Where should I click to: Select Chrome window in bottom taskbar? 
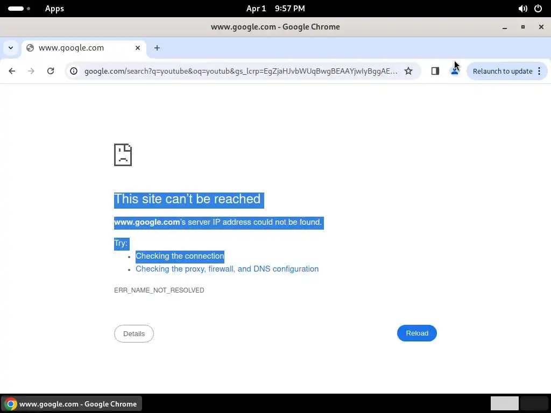72,404
